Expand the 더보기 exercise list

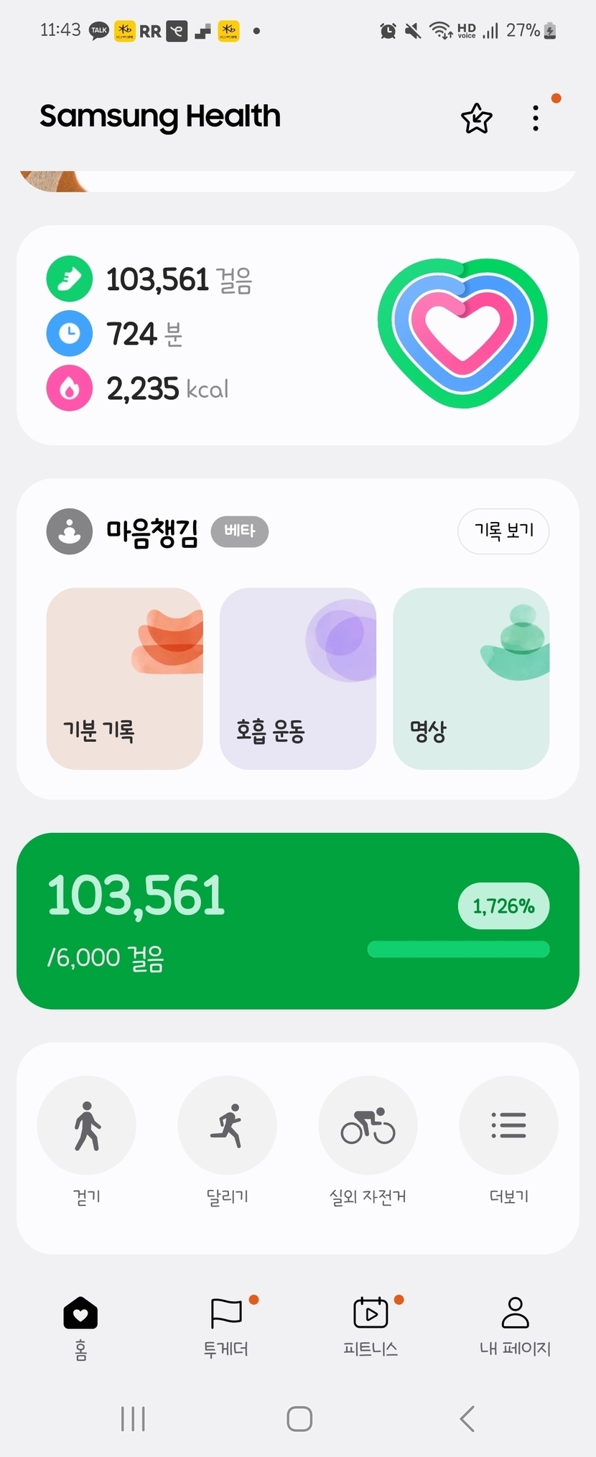pyautogui.click(x=508, y=1125)
